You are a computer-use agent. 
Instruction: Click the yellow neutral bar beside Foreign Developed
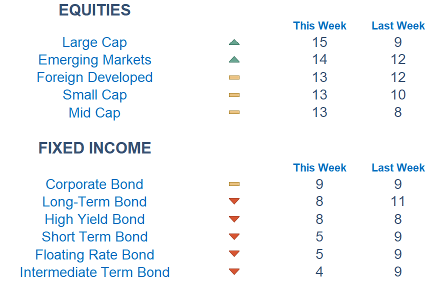click(234, 77)
